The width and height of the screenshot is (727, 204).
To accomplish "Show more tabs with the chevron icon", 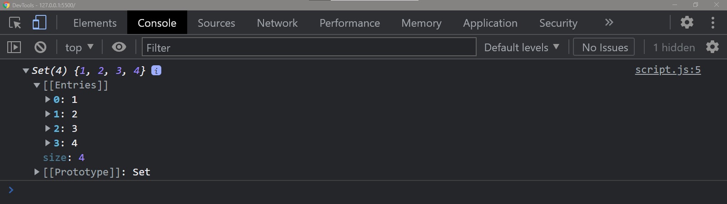I will pyautogui.click(x=609, y=23).
